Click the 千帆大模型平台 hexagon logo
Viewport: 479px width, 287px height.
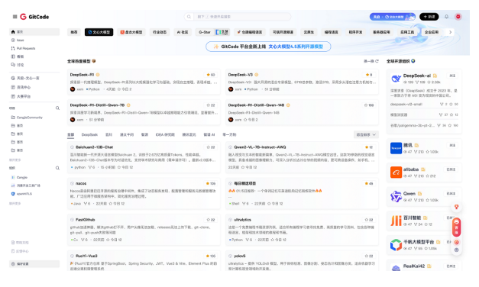point(396,244)
